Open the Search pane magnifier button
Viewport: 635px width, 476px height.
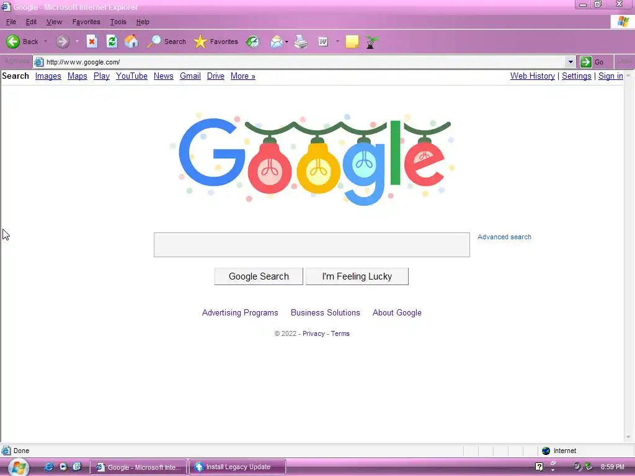click(x=167, y=42)
